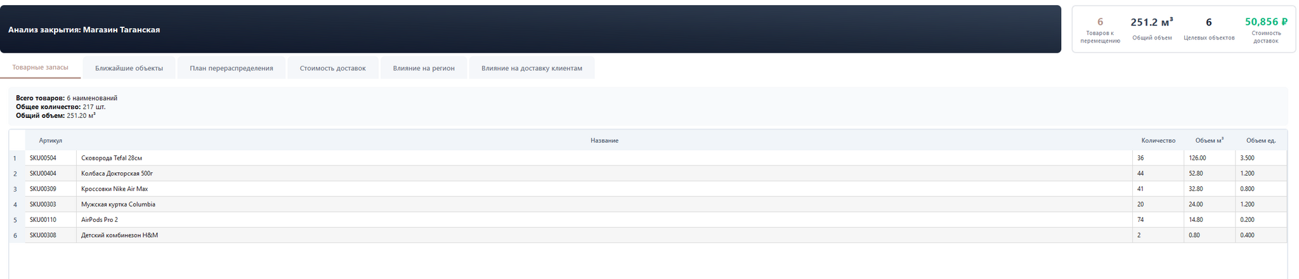Sort table by Артикул column header
Screen dimensions: 1299x279
click(50, 140)
